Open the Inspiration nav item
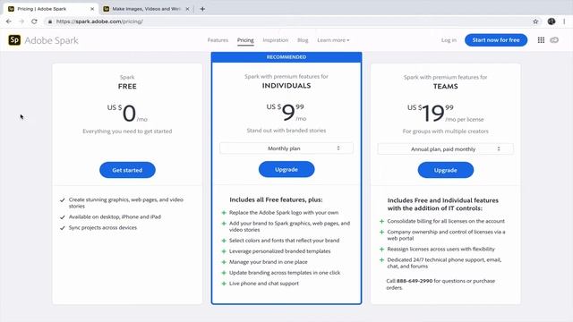This screenshot has width=573, height=322. (x=276, y=40)
